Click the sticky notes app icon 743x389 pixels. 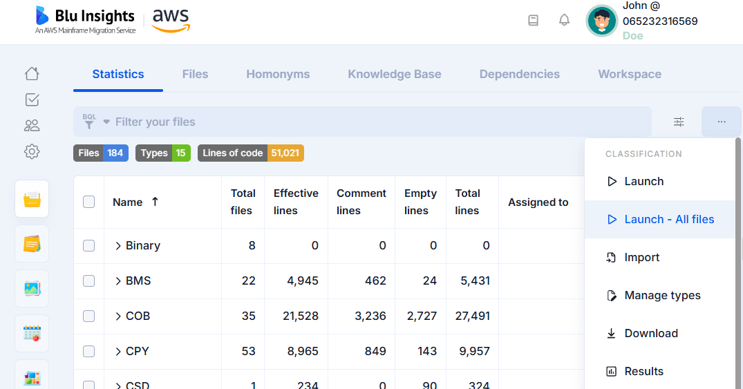[32, 244]
